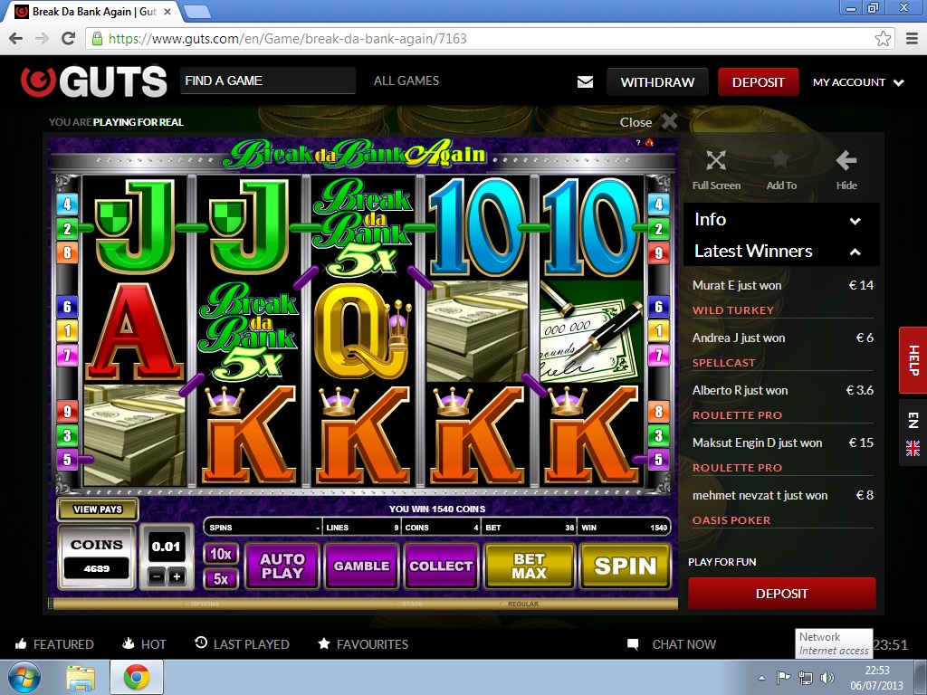Click payline 9 marker on the right side
The width and height of the screenshot is (927, 695).
coord(659,253)
